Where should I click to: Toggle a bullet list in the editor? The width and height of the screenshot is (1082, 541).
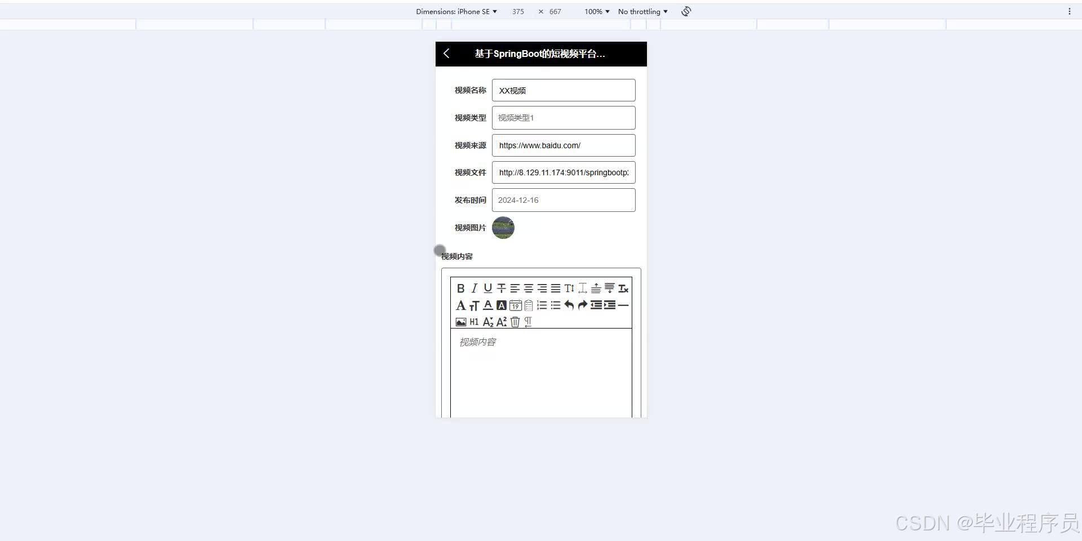point(555,305)
